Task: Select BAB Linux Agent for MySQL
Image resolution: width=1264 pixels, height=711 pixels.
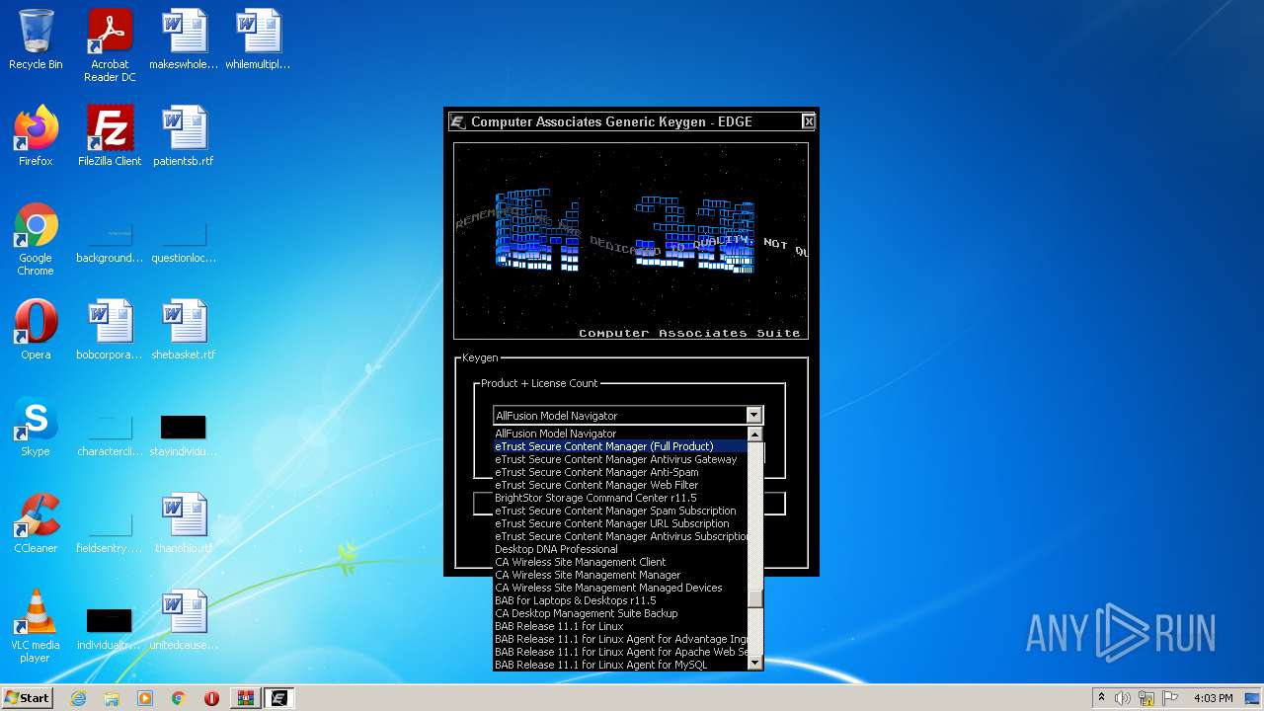Action: pos(620,665)
